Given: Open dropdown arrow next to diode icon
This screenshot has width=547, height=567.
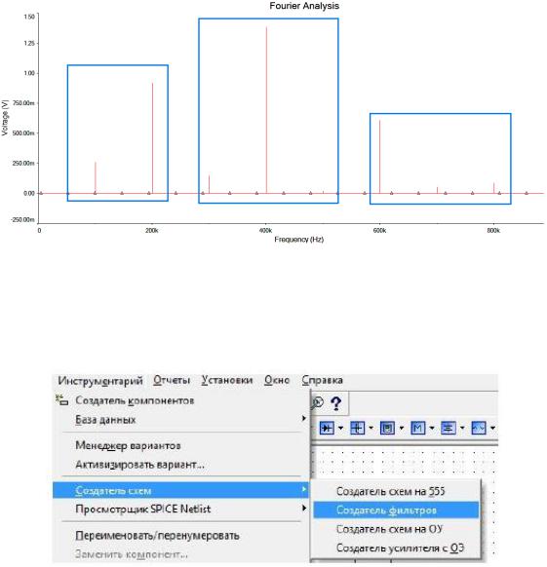Looking at the screenshot, I should pyautogui.click(x=340, y=428).
